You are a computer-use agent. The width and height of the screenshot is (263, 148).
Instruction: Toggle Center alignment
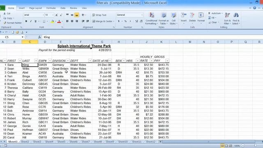(x=72, y=21)
